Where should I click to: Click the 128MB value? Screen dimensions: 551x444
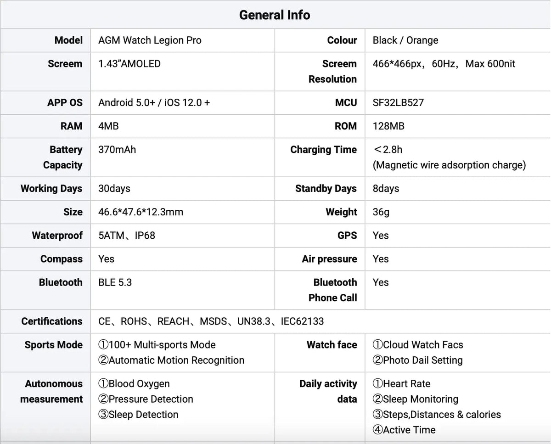click(x=388, y=126)
